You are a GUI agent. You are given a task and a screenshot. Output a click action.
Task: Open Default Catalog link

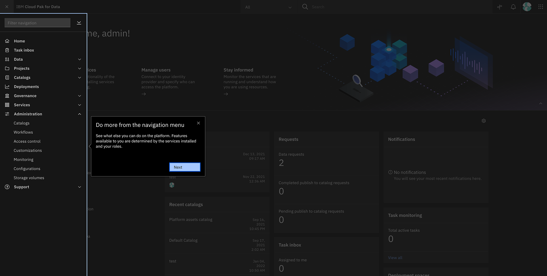183,240
